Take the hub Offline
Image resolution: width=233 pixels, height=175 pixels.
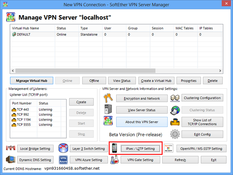(94, 81)
